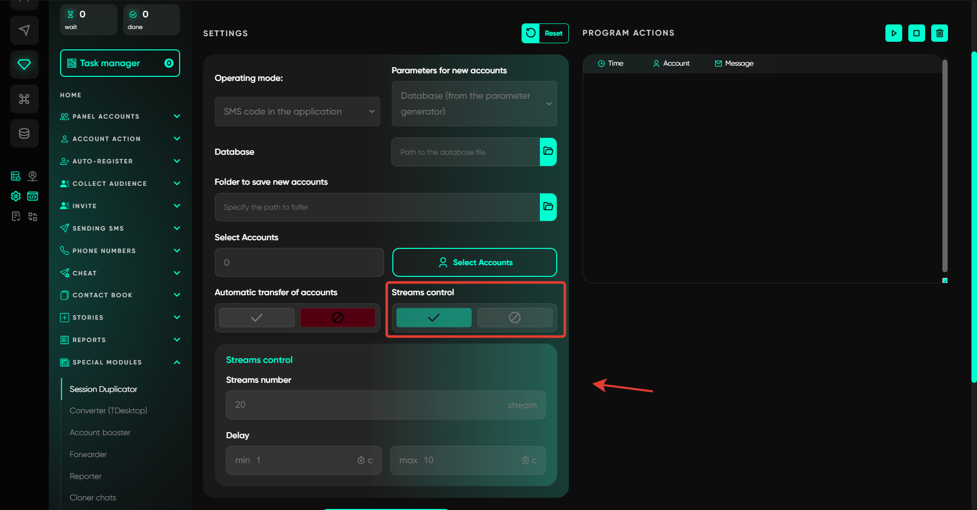Viewport: 977px width, 510px height.
Task: Enable automatic transfer of accounts checkmark
Action: coord(257,318)
